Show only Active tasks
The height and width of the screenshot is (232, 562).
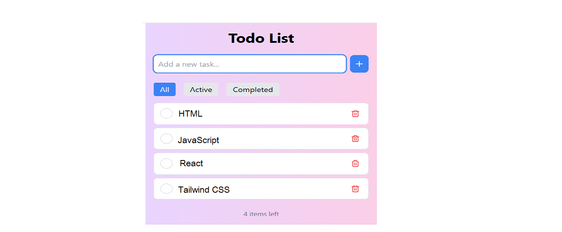[x=201, y=89]
